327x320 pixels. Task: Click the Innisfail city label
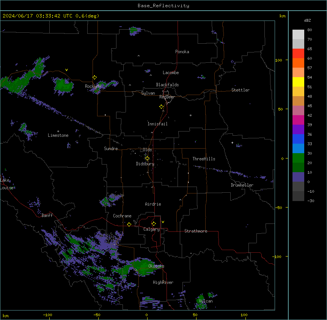point(157,124)
